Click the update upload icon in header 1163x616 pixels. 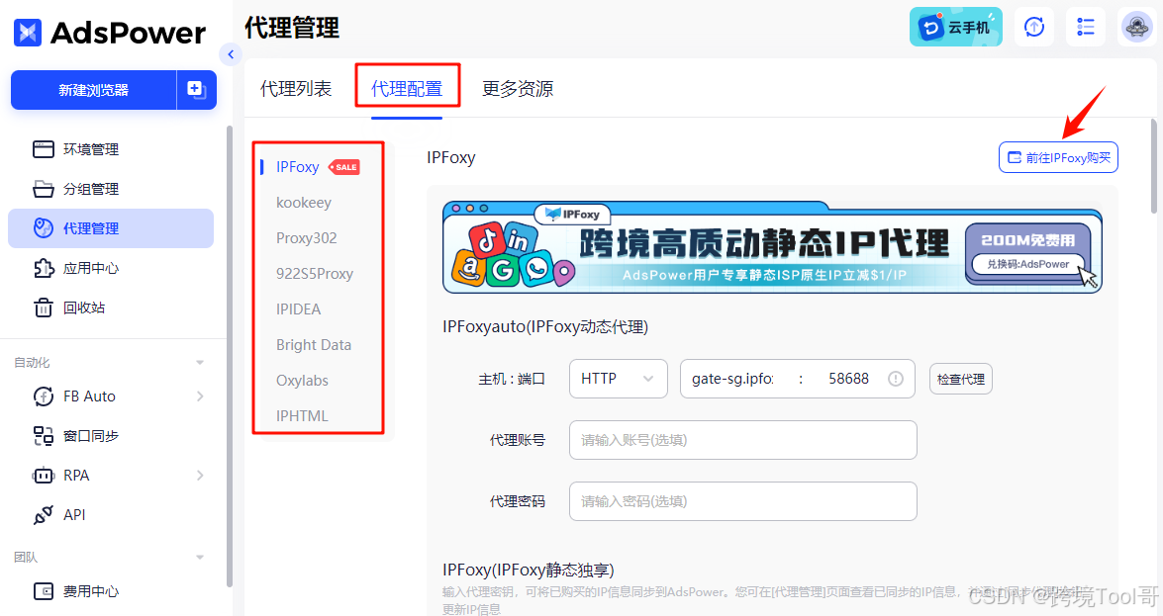tap(1034, 28)
